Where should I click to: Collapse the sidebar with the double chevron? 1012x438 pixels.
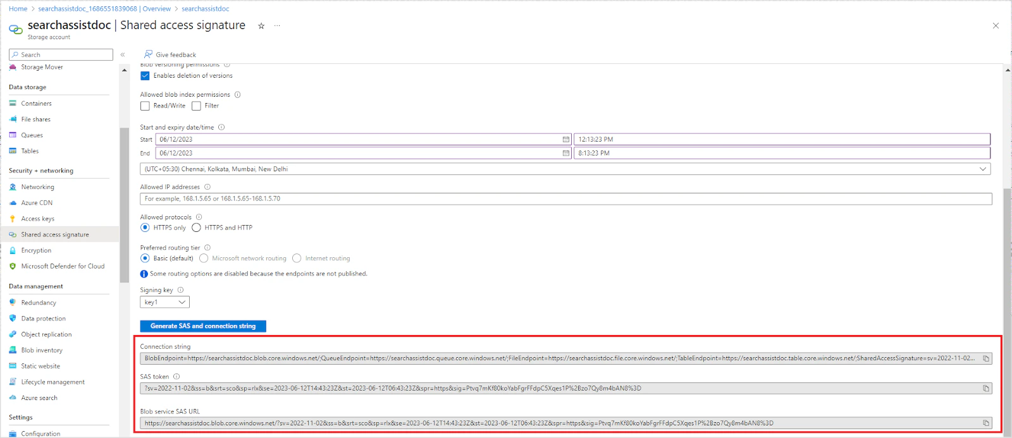[123, 55]
